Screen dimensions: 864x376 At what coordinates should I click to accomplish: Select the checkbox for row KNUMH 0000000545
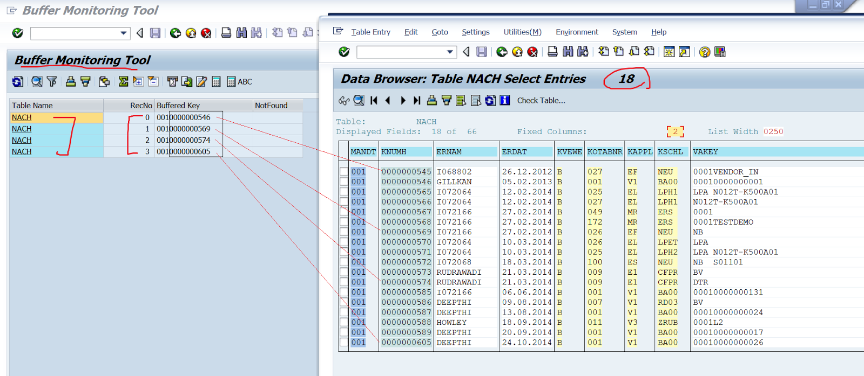(x=344, y=172)
